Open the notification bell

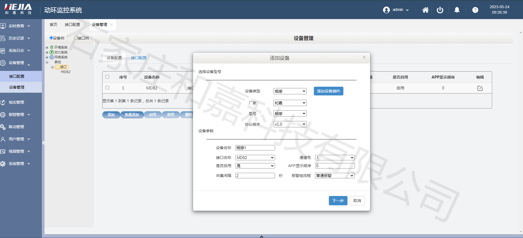(457, 10)
